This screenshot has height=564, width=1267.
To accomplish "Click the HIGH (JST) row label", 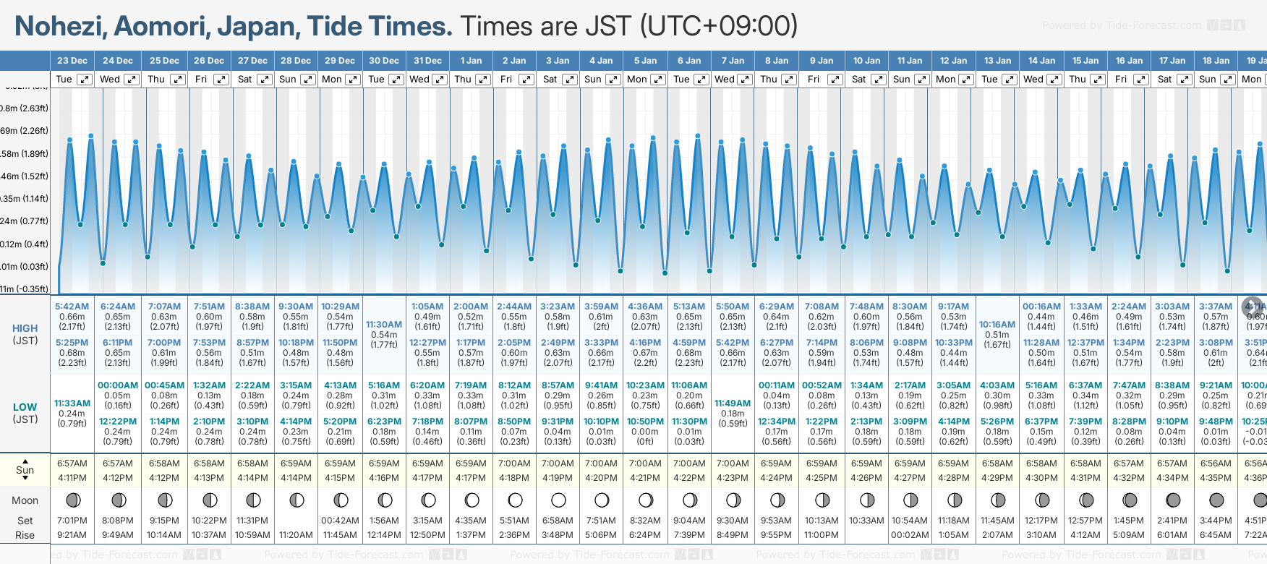I will [25, 334].
